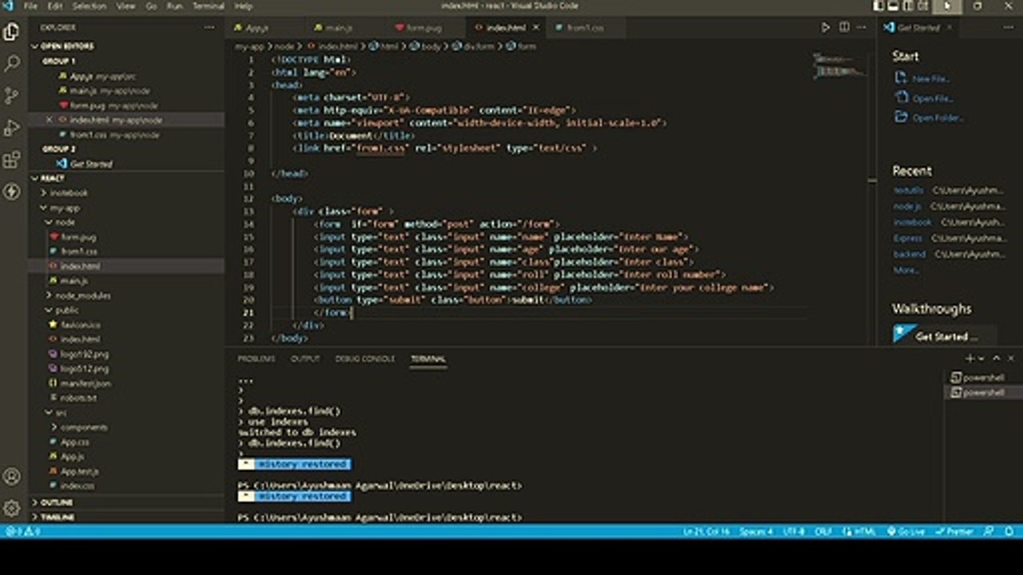Switch to the Output panel tab

305,359
